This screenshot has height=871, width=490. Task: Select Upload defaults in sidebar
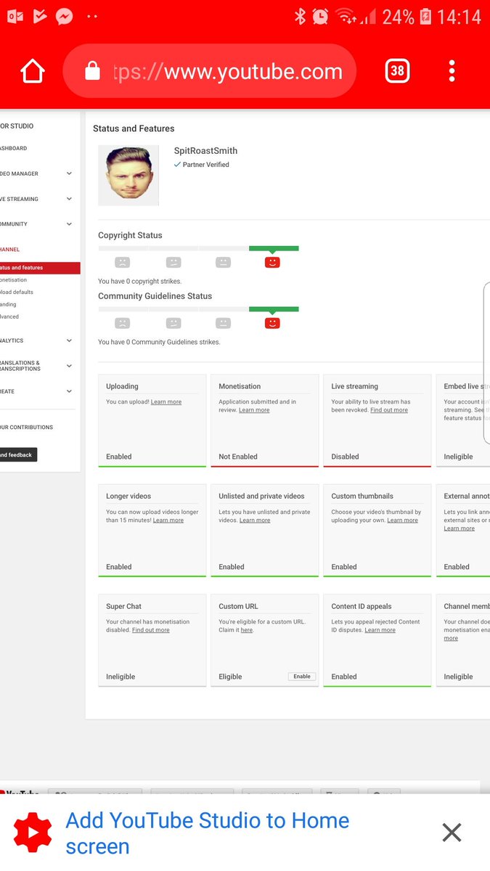point(17,293)
